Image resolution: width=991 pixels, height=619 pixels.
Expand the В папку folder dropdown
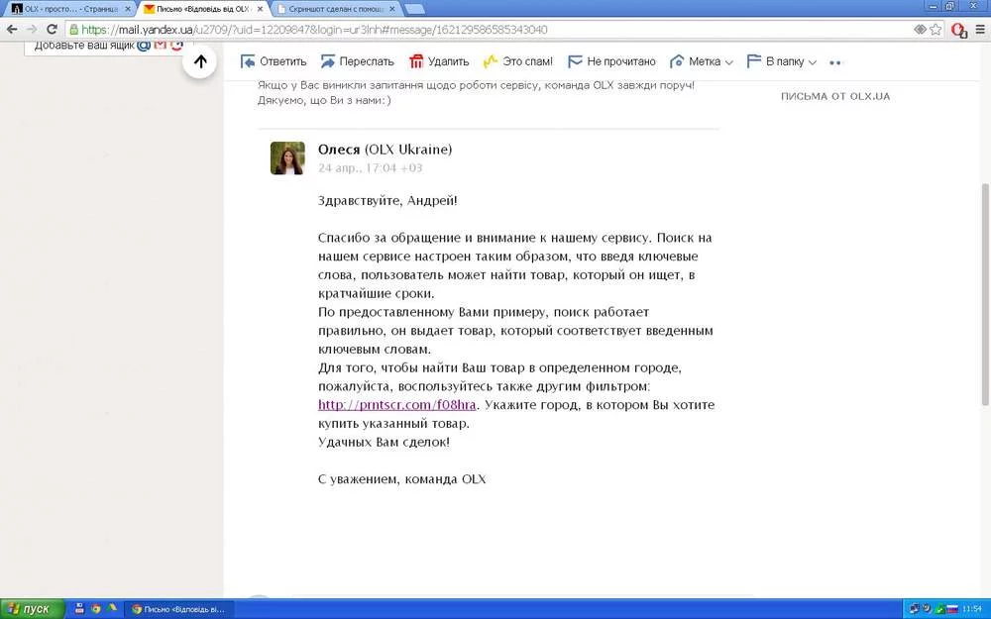pyautogui.click(x=781, y=61)
